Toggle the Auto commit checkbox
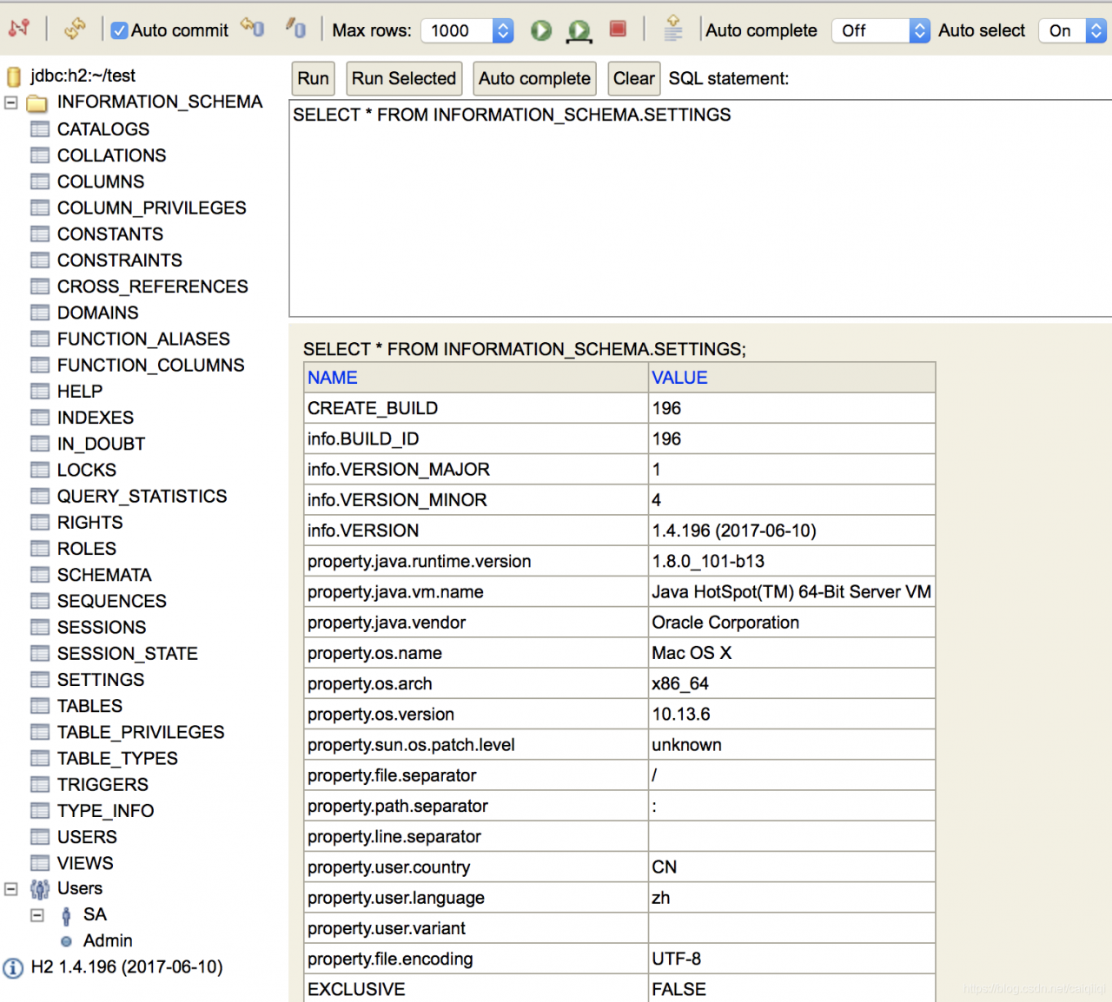The image size is (1112, 1002). point(120,30)
